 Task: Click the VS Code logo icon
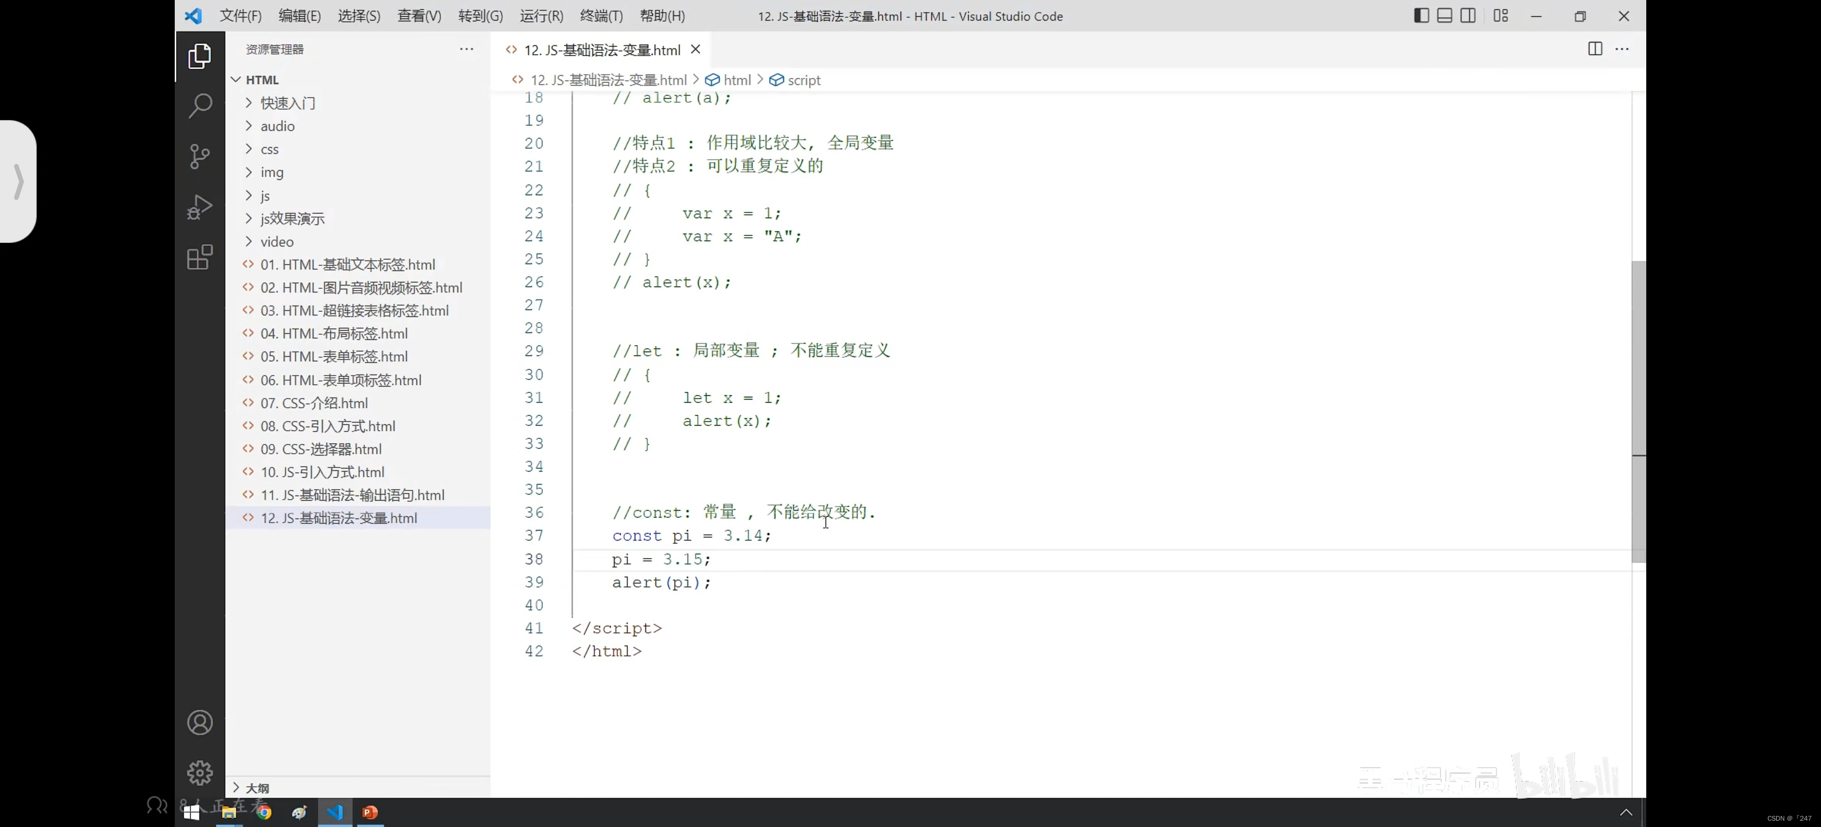tap(193, 16)
